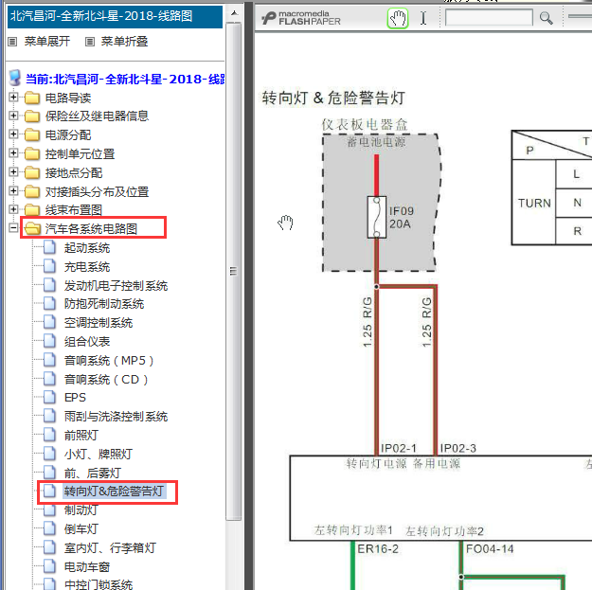The height and width of the screenshot is (590, 592).
Task: Expand the 线束布置图 folder
Action: point(13,209)
